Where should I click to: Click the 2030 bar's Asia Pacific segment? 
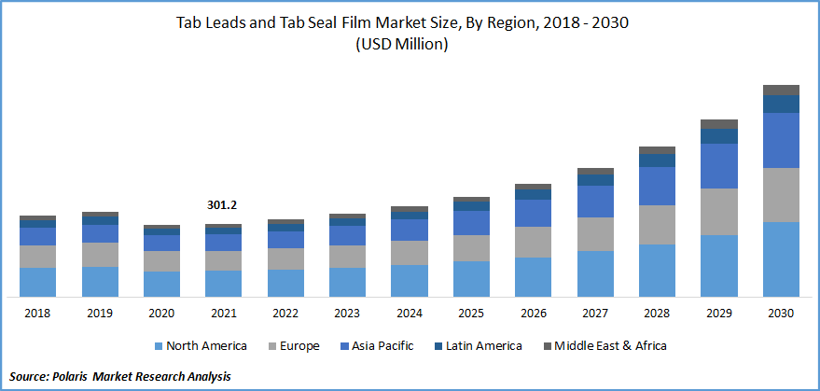(x=782, y=140)
